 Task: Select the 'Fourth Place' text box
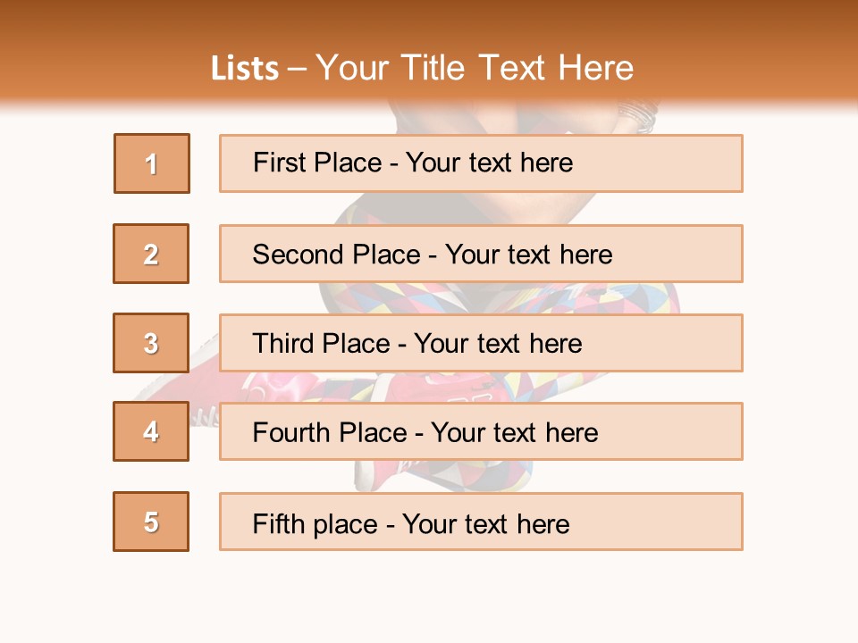pos(481,432)
